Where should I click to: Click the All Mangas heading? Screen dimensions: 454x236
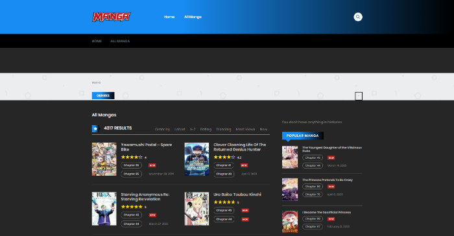104,115
